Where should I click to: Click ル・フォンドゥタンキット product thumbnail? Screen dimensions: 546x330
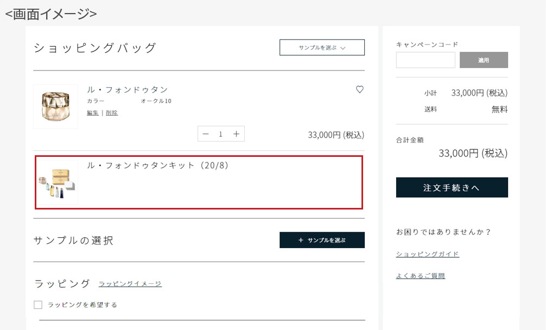[x=57, y=182]
